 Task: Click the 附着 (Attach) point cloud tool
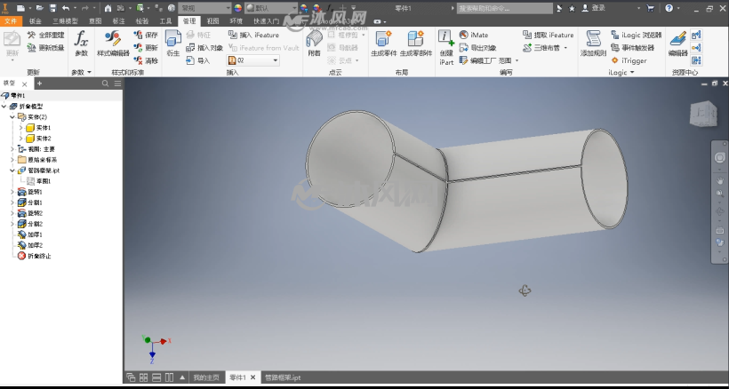point(315,43)
